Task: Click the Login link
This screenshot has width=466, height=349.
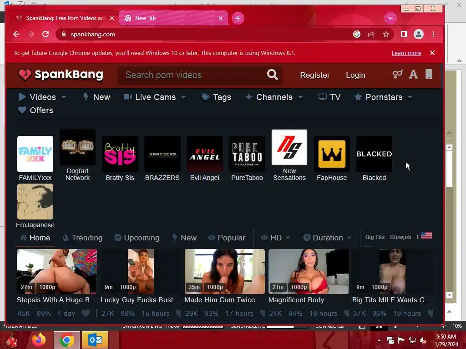Action: pos(355,75)
